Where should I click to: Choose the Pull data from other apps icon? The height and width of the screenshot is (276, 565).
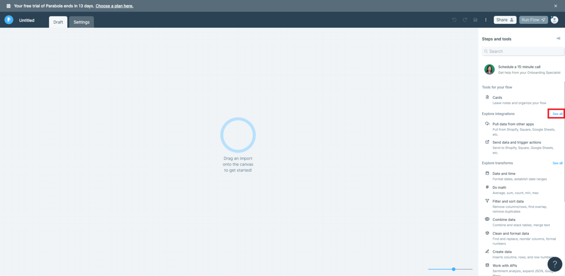coord(487,124)
